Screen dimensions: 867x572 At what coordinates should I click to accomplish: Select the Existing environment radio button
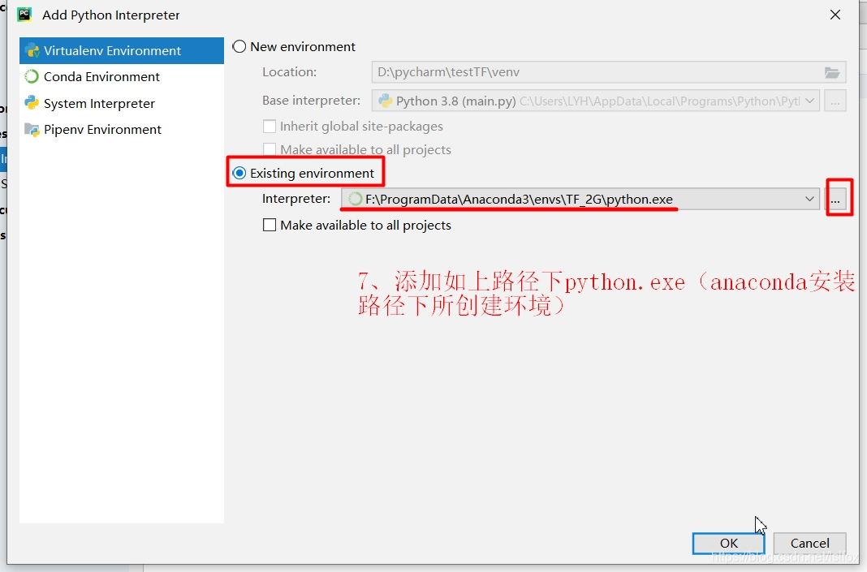coord(239,173)
